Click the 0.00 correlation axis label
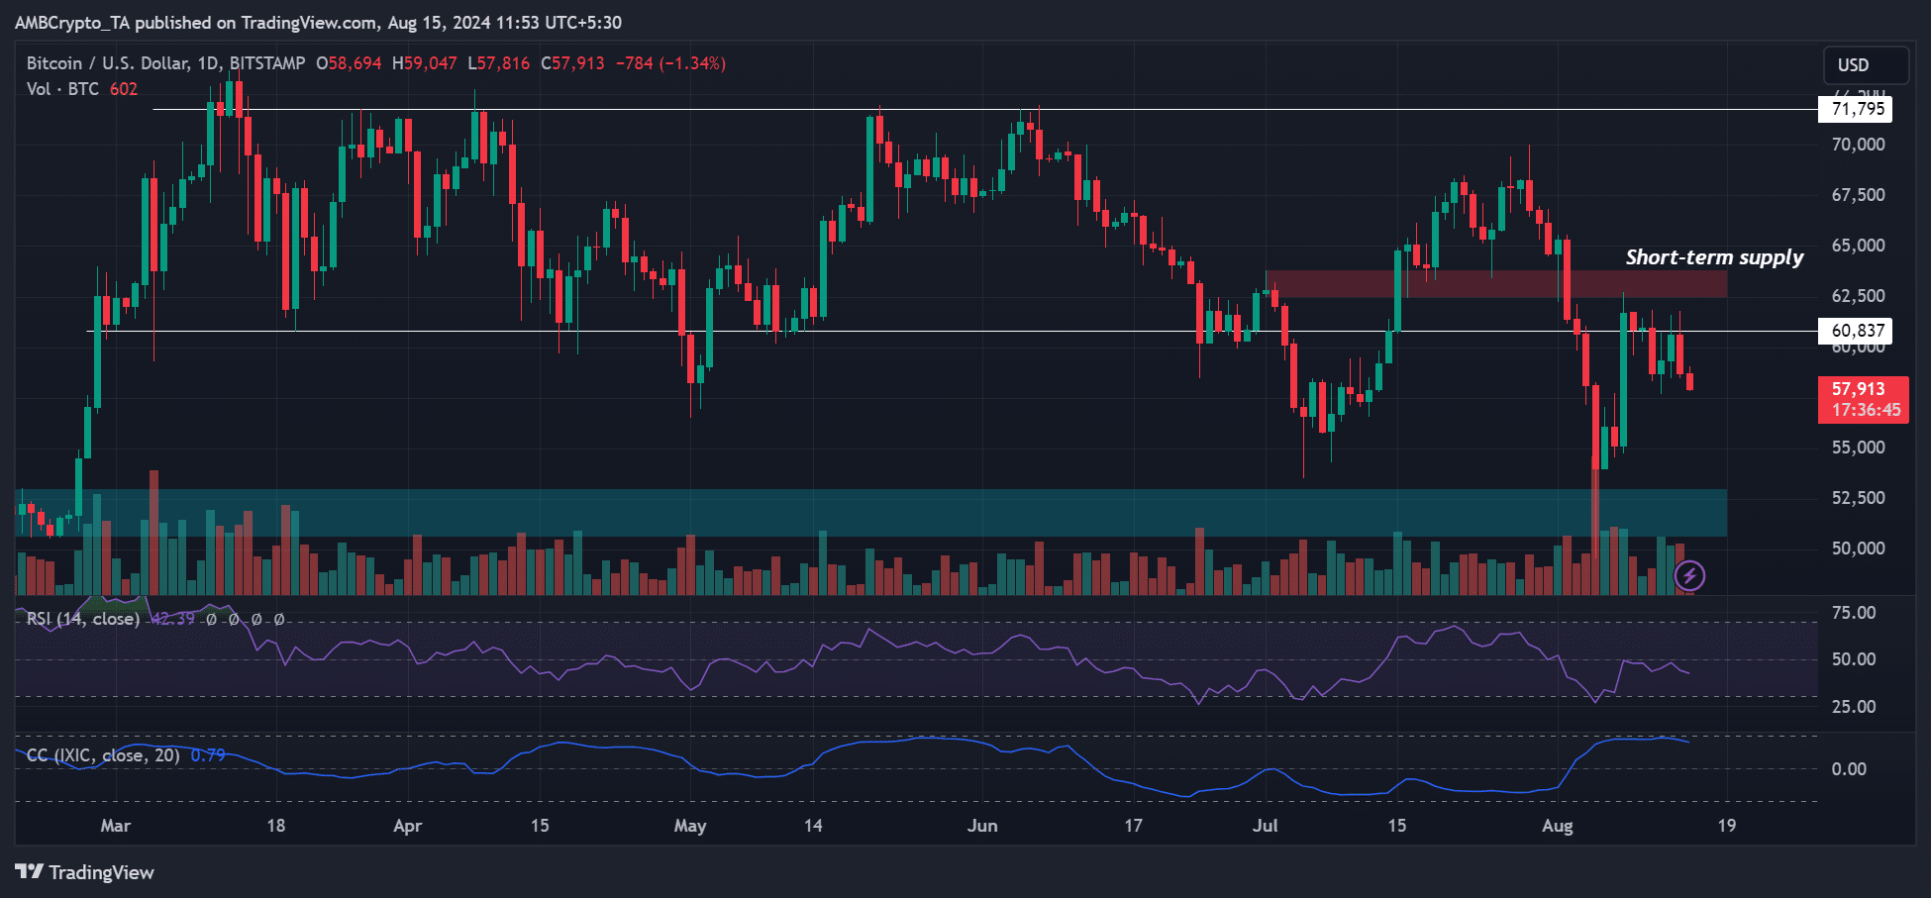 tap(1849, 769)
